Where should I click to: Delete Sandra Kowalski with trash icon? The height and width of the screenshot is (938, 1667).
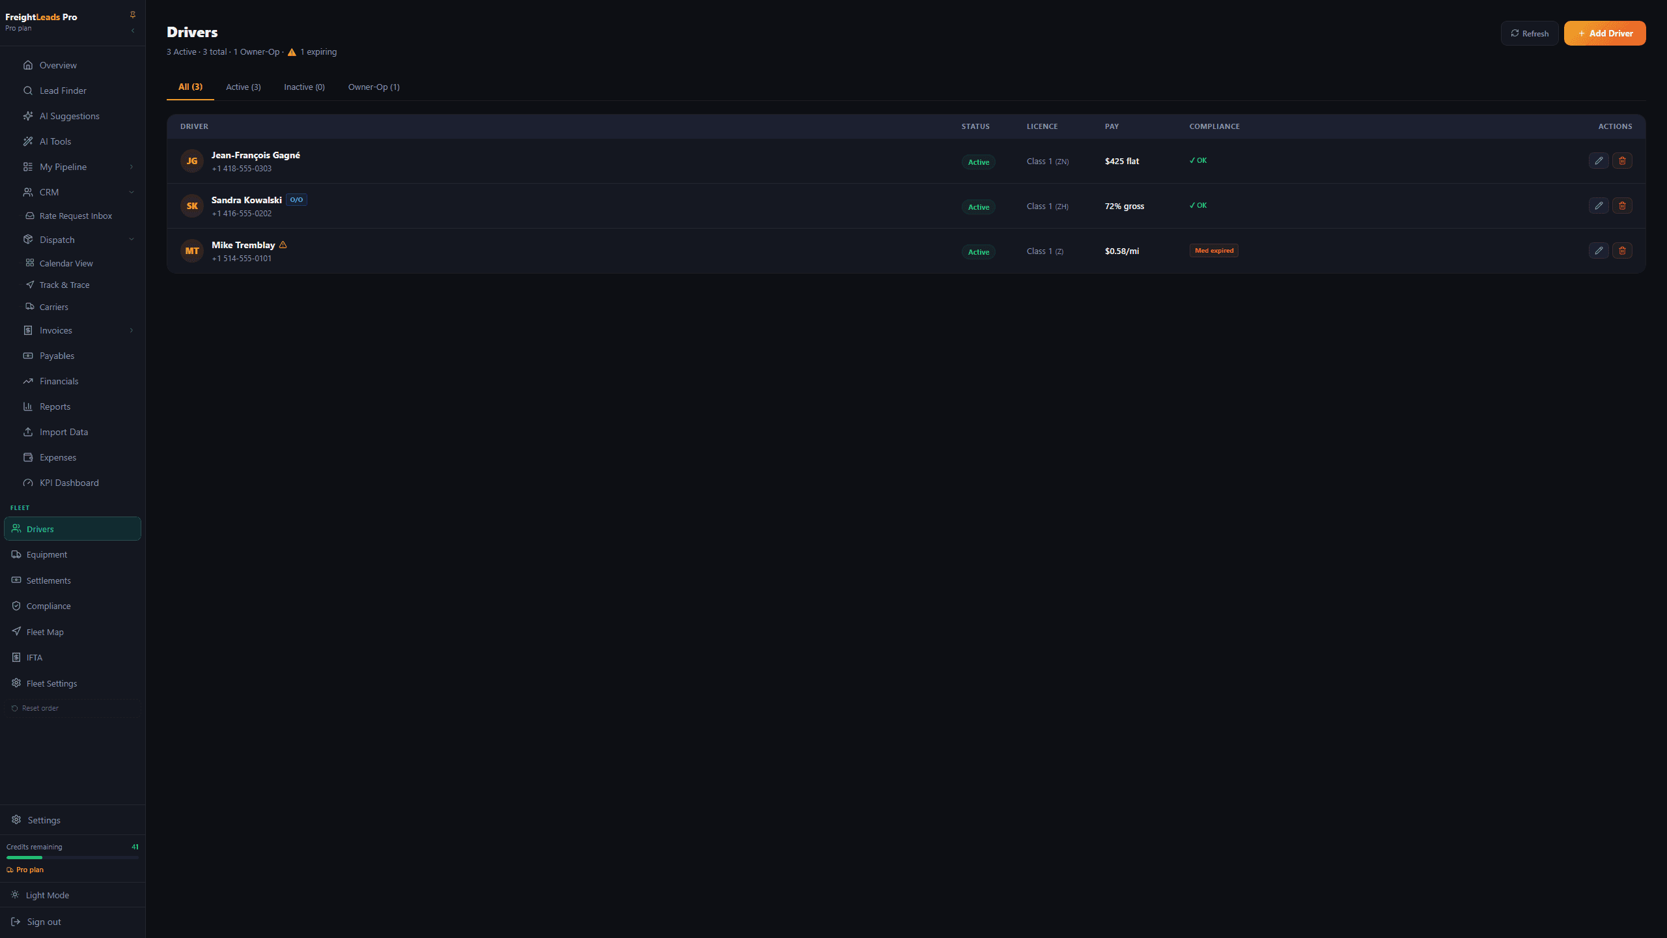coord(1622,206)
